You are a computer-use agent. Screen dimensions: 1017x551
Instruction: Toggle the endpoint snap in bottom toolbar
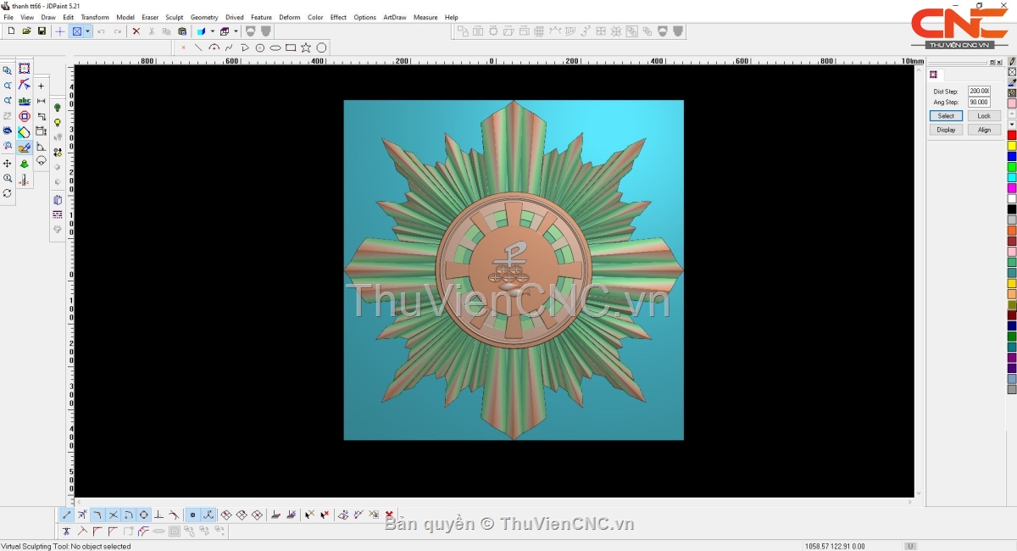pyautogui.click(x=67, y=515)
